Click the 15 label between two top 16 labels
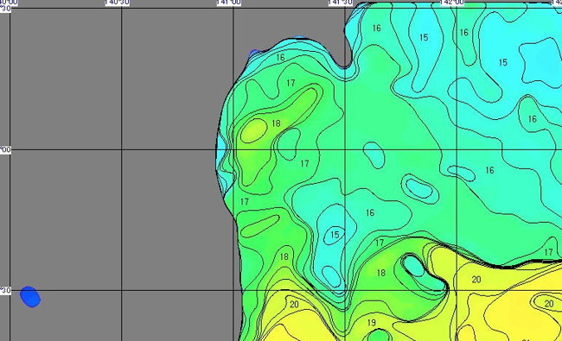 pyautogui.click(x=424, y=37)
